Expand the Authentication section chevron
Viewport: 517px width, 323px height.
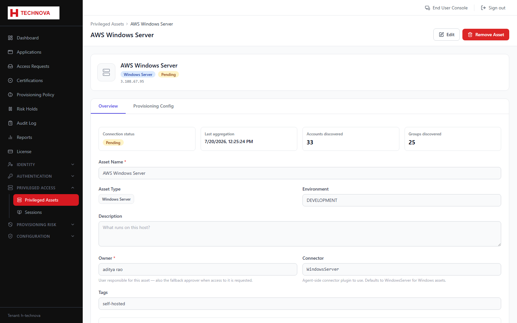point(73,176)
